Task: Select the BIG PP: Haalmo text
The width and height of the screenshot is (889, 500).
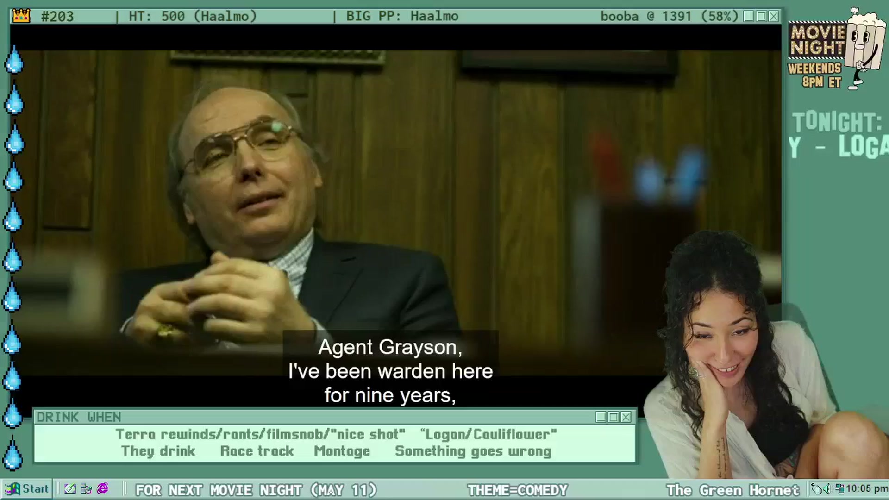Action: click(x=402, y=16)
